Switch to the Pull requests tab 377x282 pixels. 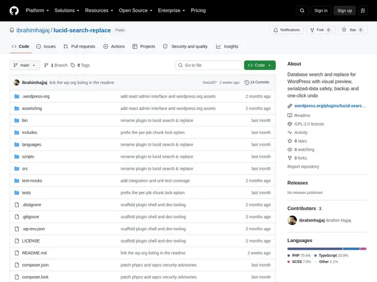79,46
